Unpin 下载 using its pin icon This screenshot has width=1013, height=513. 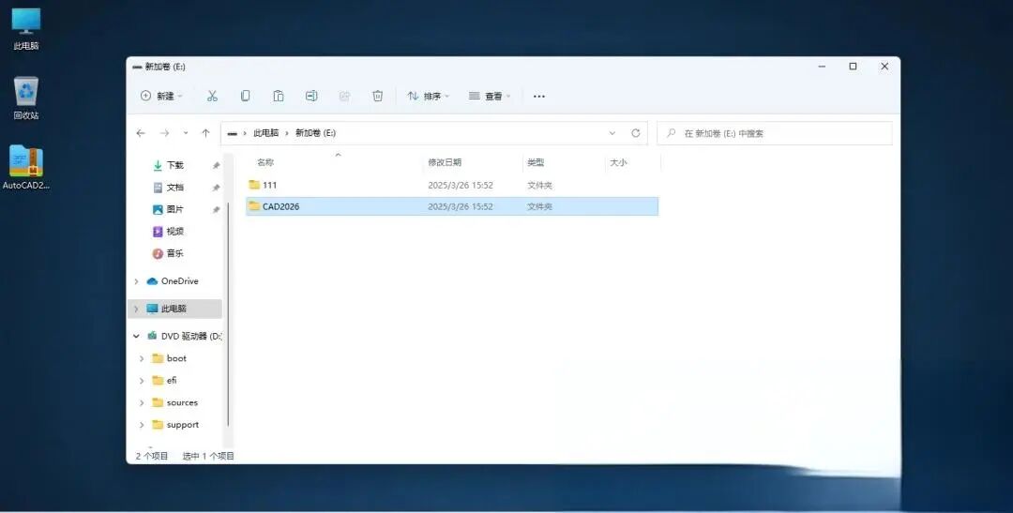coord(216,166)
